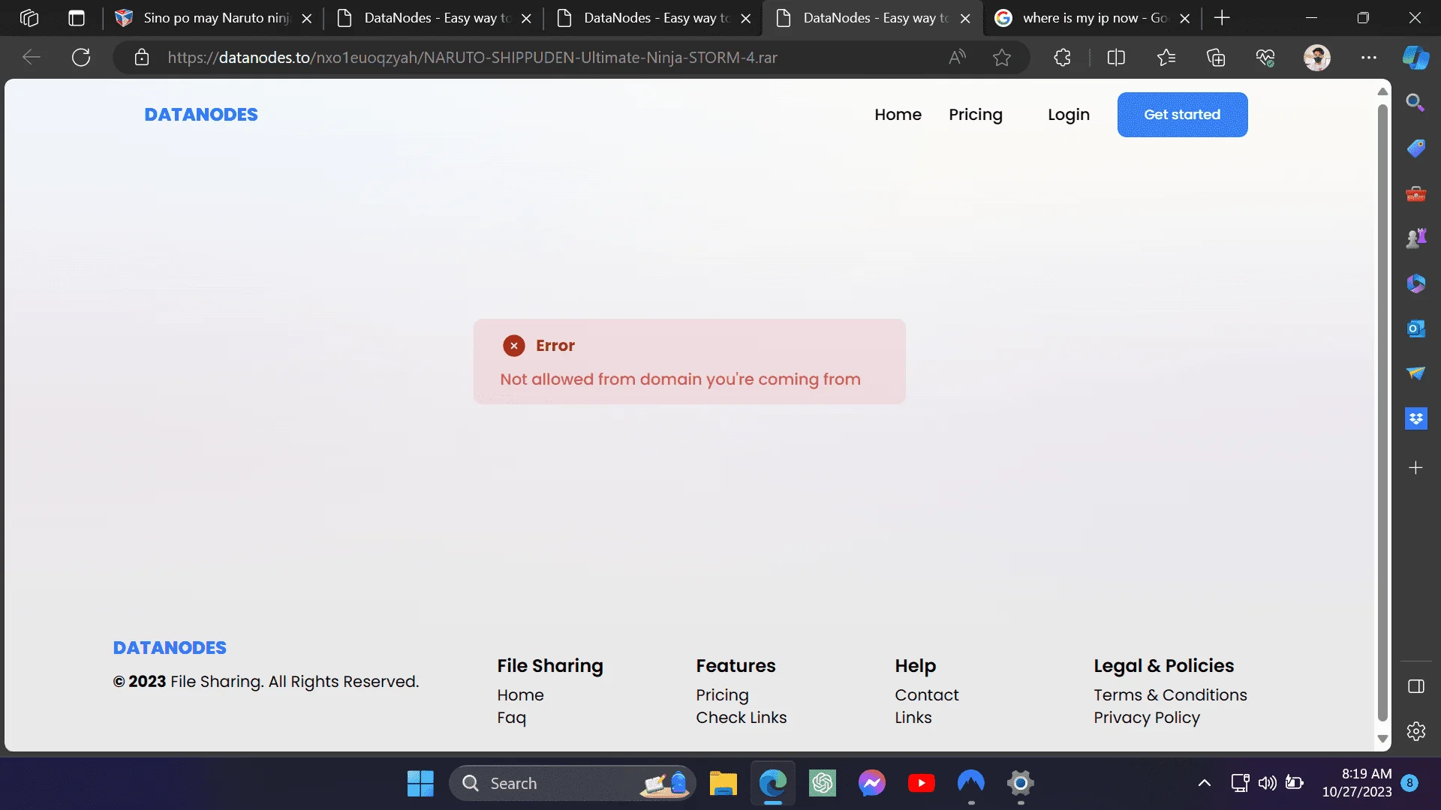Open footer Links under Help
This screenshot has width=1441, height=810.
913,718
